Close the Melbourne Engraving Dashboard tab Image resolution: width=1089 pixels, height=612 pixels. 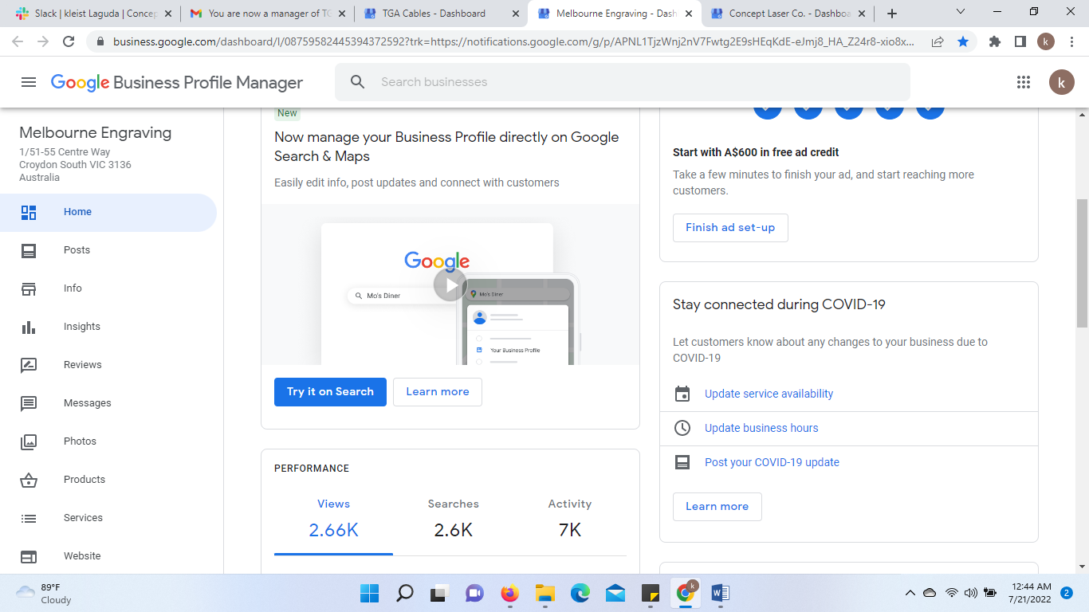click(687, 14)
